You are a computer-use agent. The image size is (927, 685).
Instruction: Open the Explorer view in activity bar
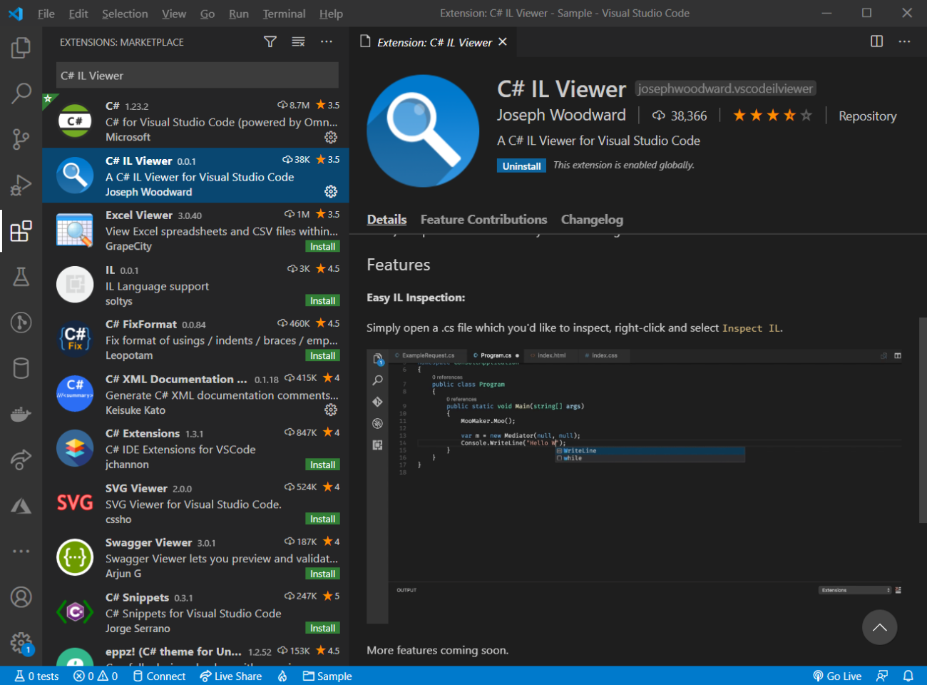click(x=21, y=48)
